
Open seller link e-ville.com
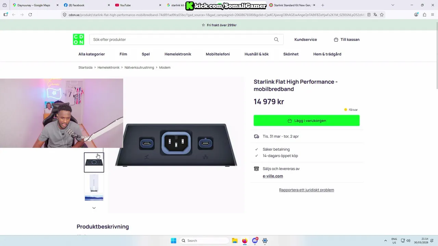click(273, 176)
